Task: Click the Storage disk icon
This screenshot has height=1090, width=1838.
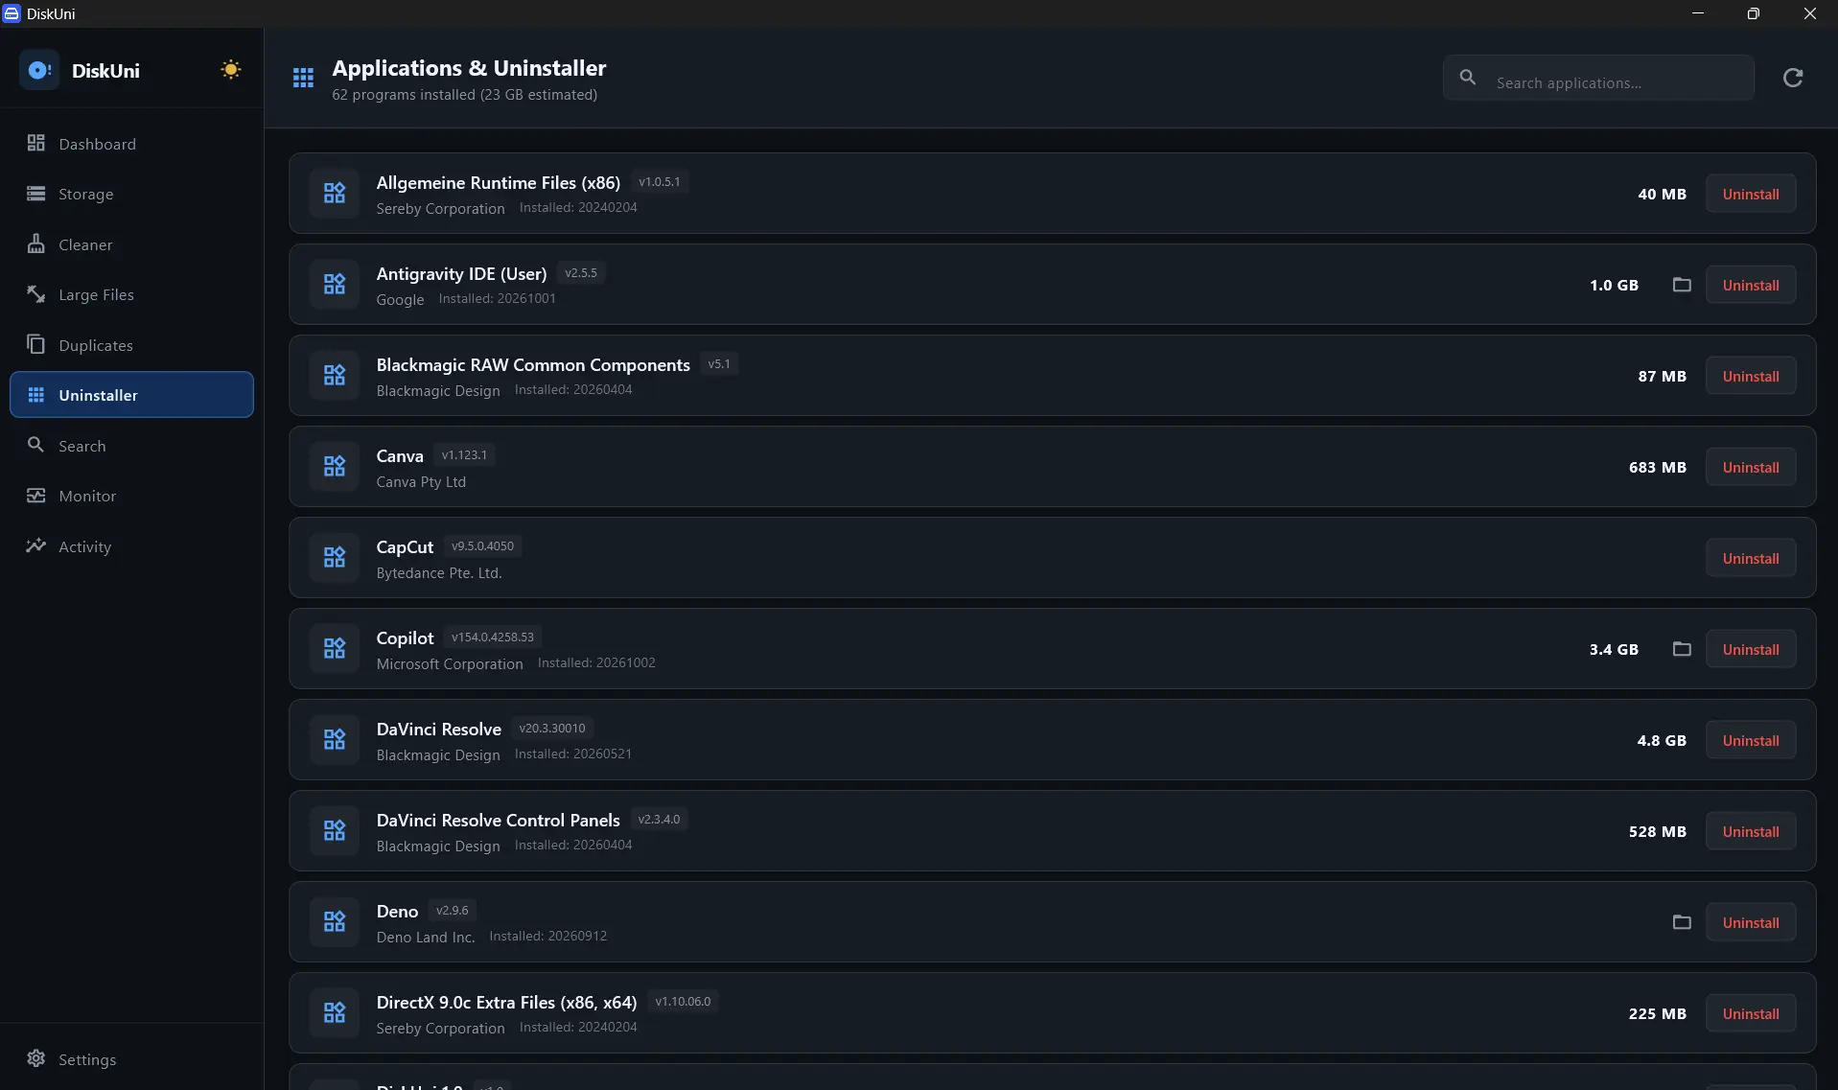Action: pyautogui.click(x=36, y=194)
